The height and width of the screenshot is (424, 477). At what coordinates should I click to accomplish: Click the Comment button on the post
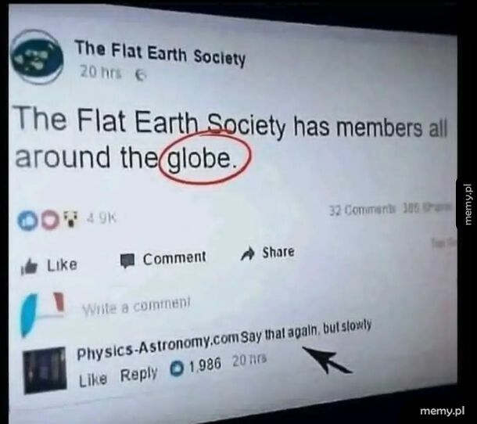163,259
